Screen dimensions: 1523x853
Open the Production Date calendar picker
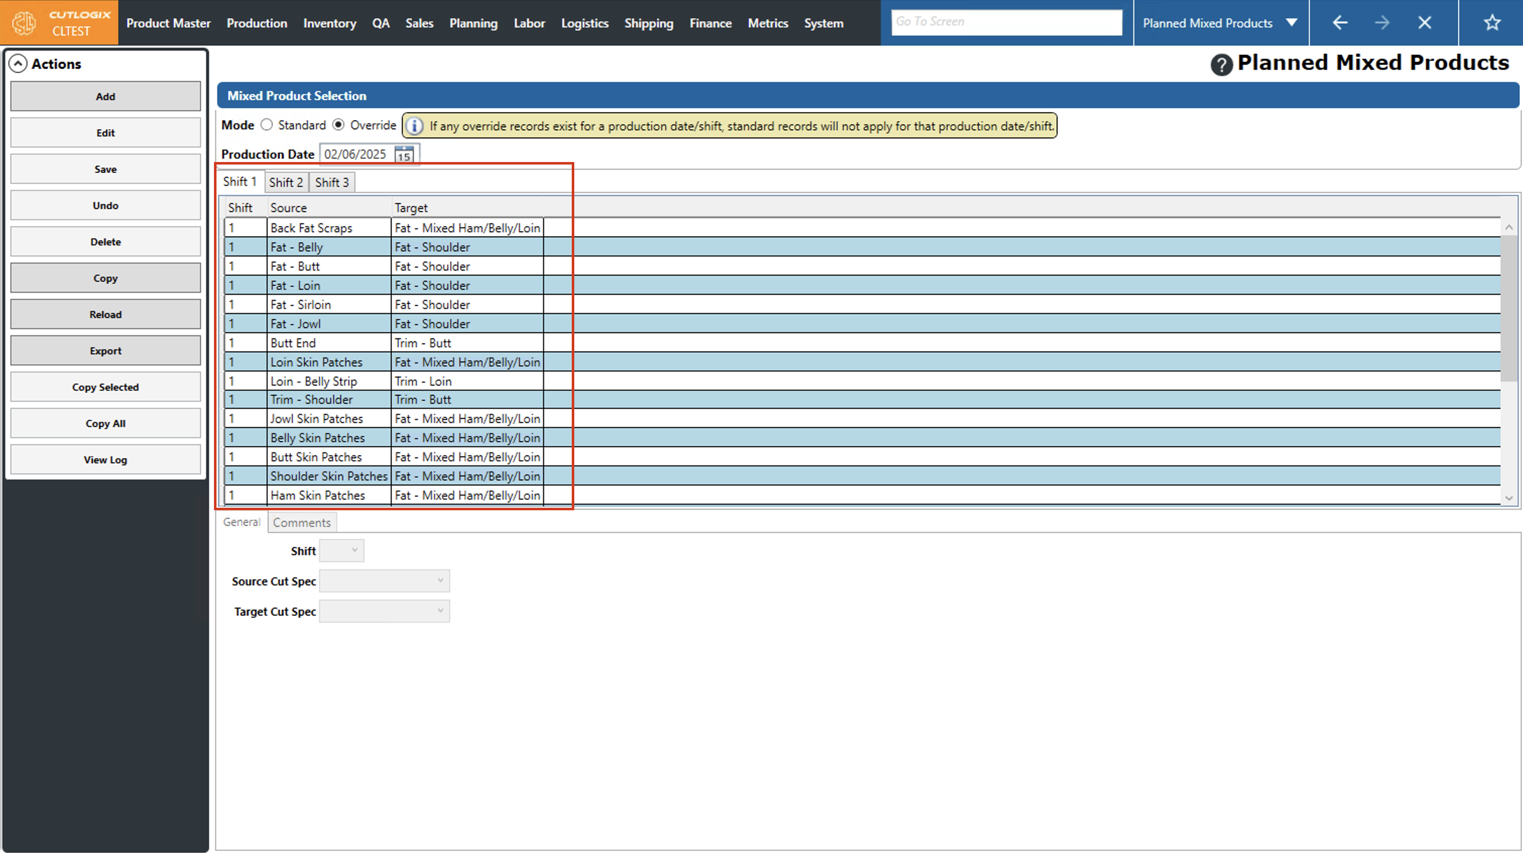coord(404,155)
